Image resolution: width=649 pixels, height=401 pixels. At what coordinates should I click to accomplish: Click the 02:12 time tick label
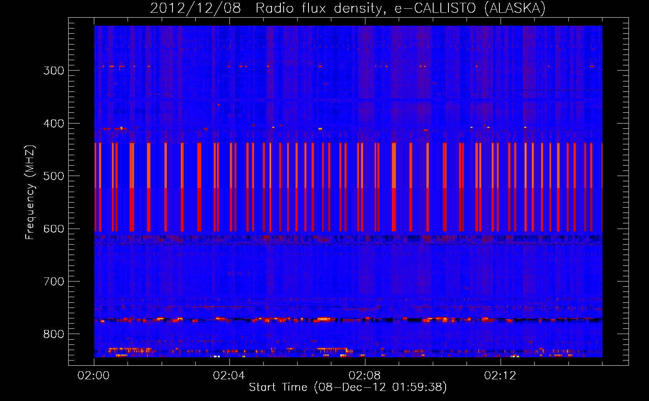point(500,375)
